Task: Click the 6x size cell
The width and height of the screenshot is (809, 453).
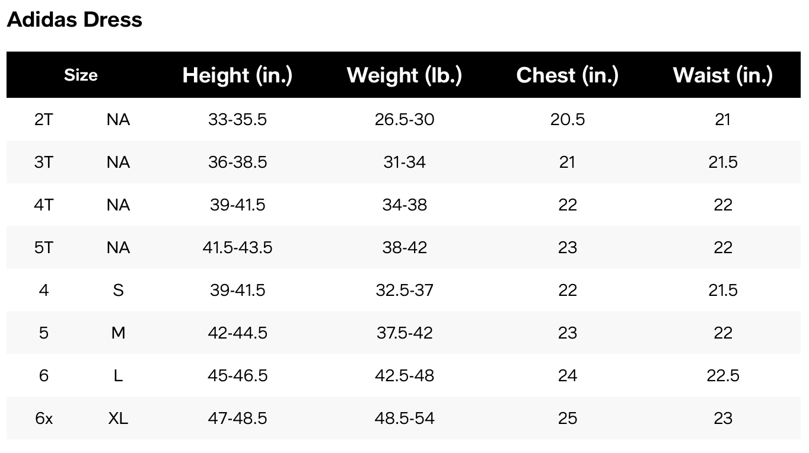Action: 44,419
